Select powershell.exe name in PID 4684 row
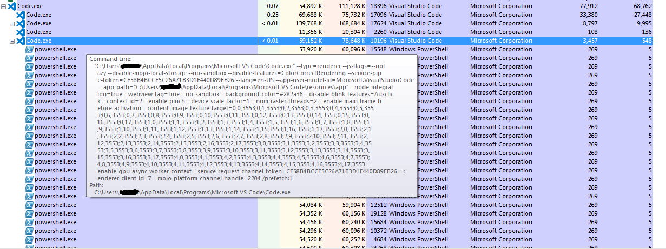The height and width of the screenshot is (249, 666). (x=55, y=239)
